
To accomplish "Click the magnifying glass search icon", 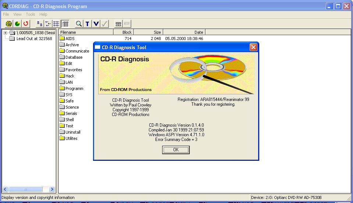I will (x=79, y=24).
